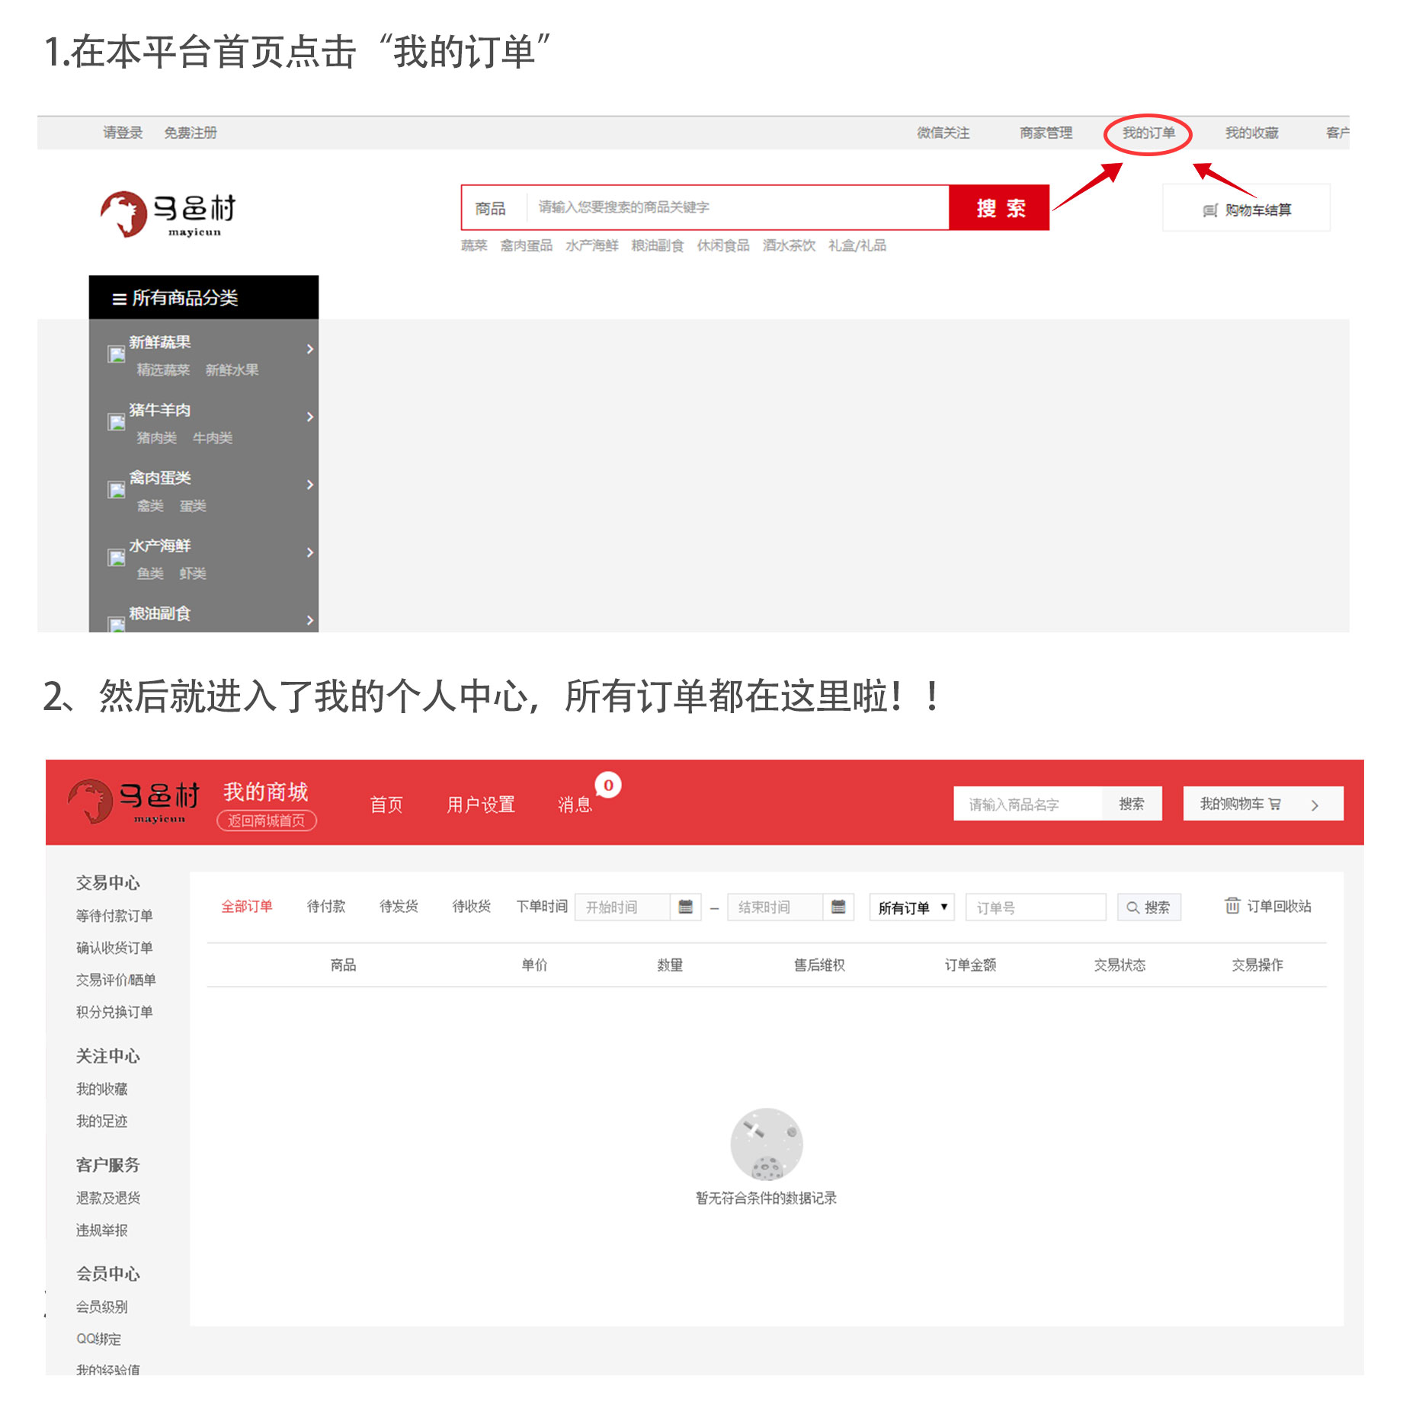The image size is (1419, 1424).
Task: Click the 水产海鲜 category image icon
Action: tap(116, 558)
